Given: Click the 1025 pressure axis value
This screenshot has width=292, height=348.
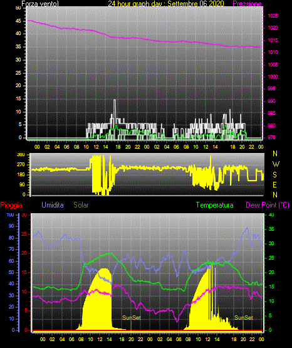Looking at the screenshot, I should [273, 16].
